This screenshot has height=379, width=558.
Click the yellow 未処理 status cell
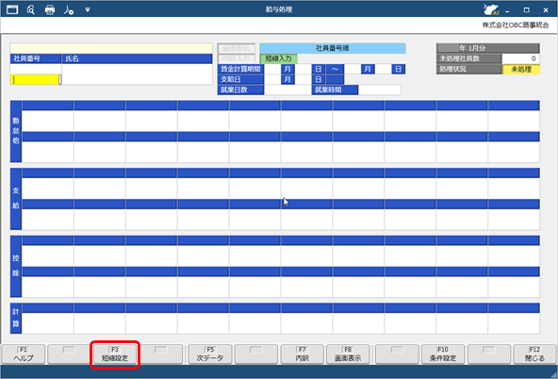click(521, 70)
